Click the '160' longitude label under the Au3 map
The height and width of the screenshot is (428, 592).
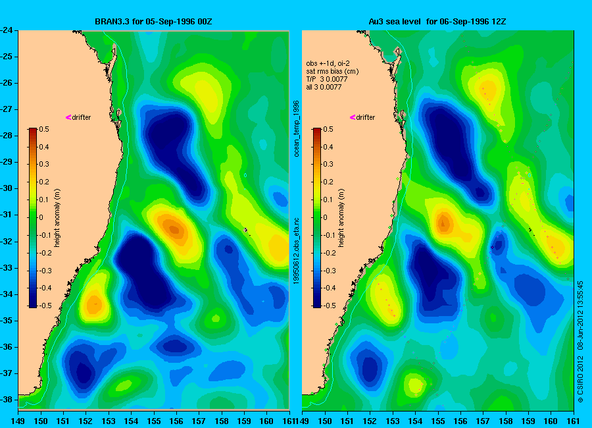551,421
